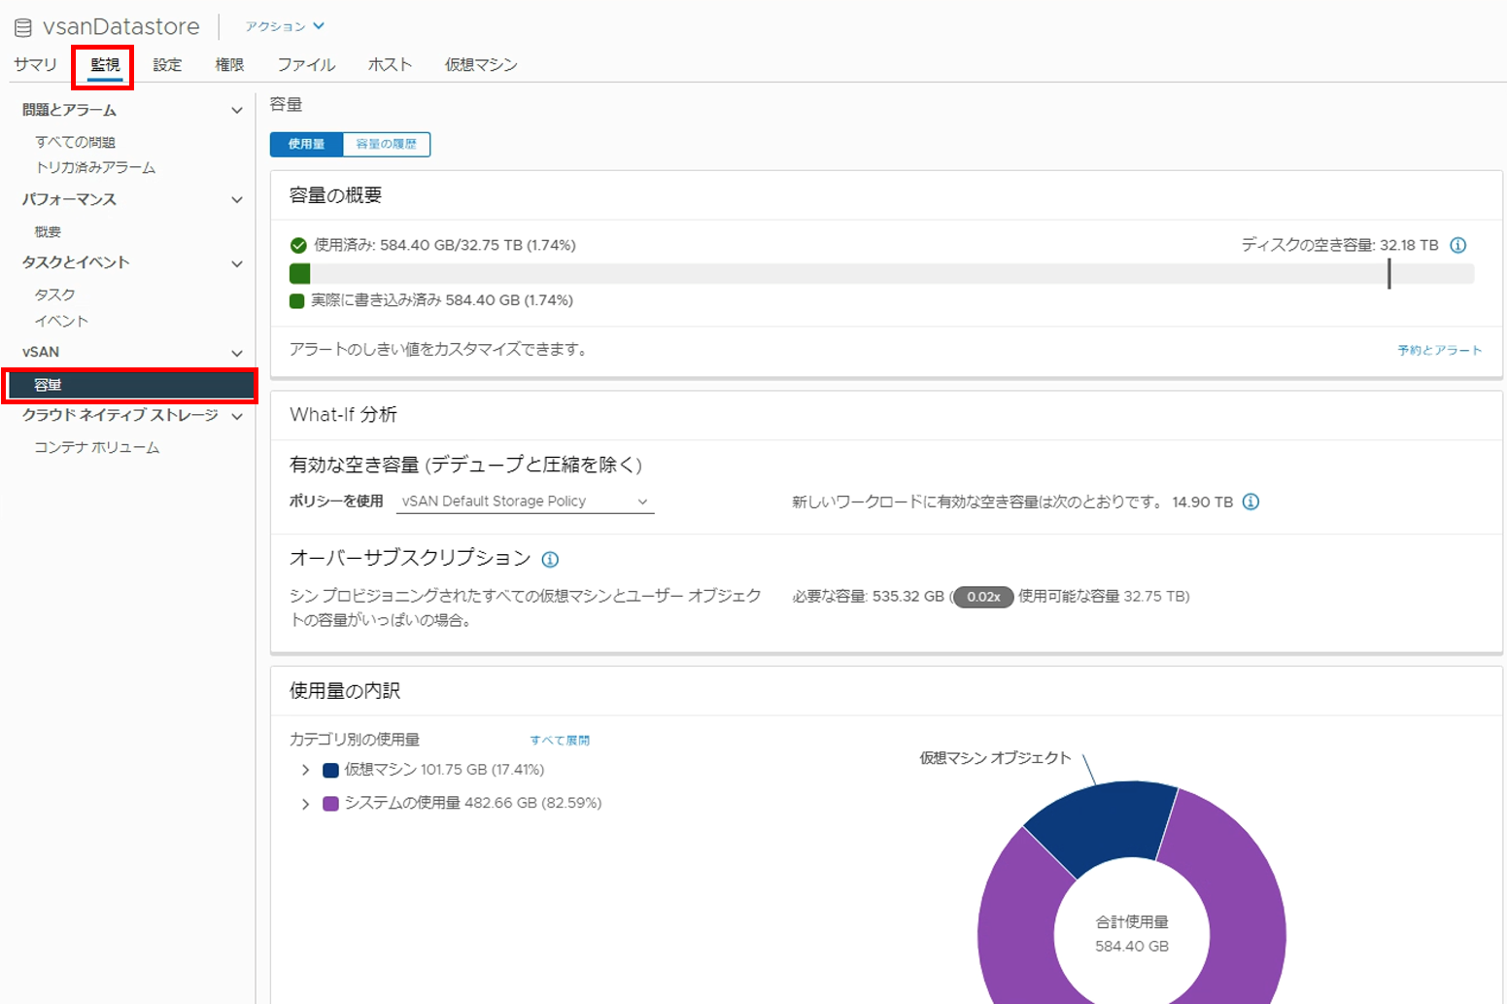Viewport: 1507px width, 1004px height.
Task: Select the 使用量 toggle button
Action: (306, 144)
